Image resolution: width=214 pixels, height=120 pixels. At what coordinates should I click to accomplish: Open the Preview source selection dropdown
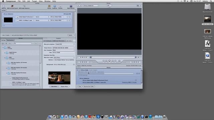coord(91,6)
